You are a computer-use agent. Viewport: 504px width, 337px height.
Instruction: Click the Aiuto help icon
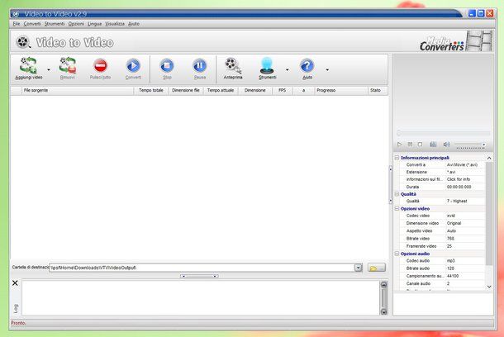(307, 66)
